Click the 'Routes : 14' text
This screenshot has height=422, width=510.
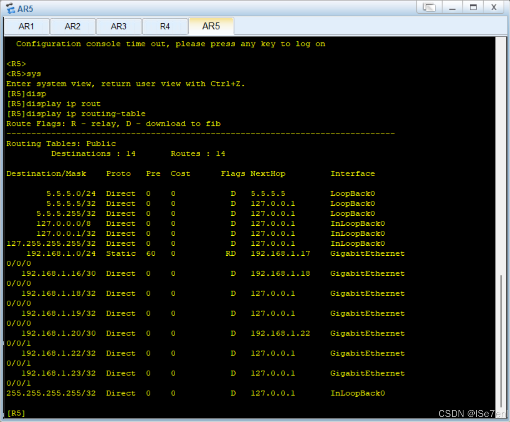(x=198, y=154)
